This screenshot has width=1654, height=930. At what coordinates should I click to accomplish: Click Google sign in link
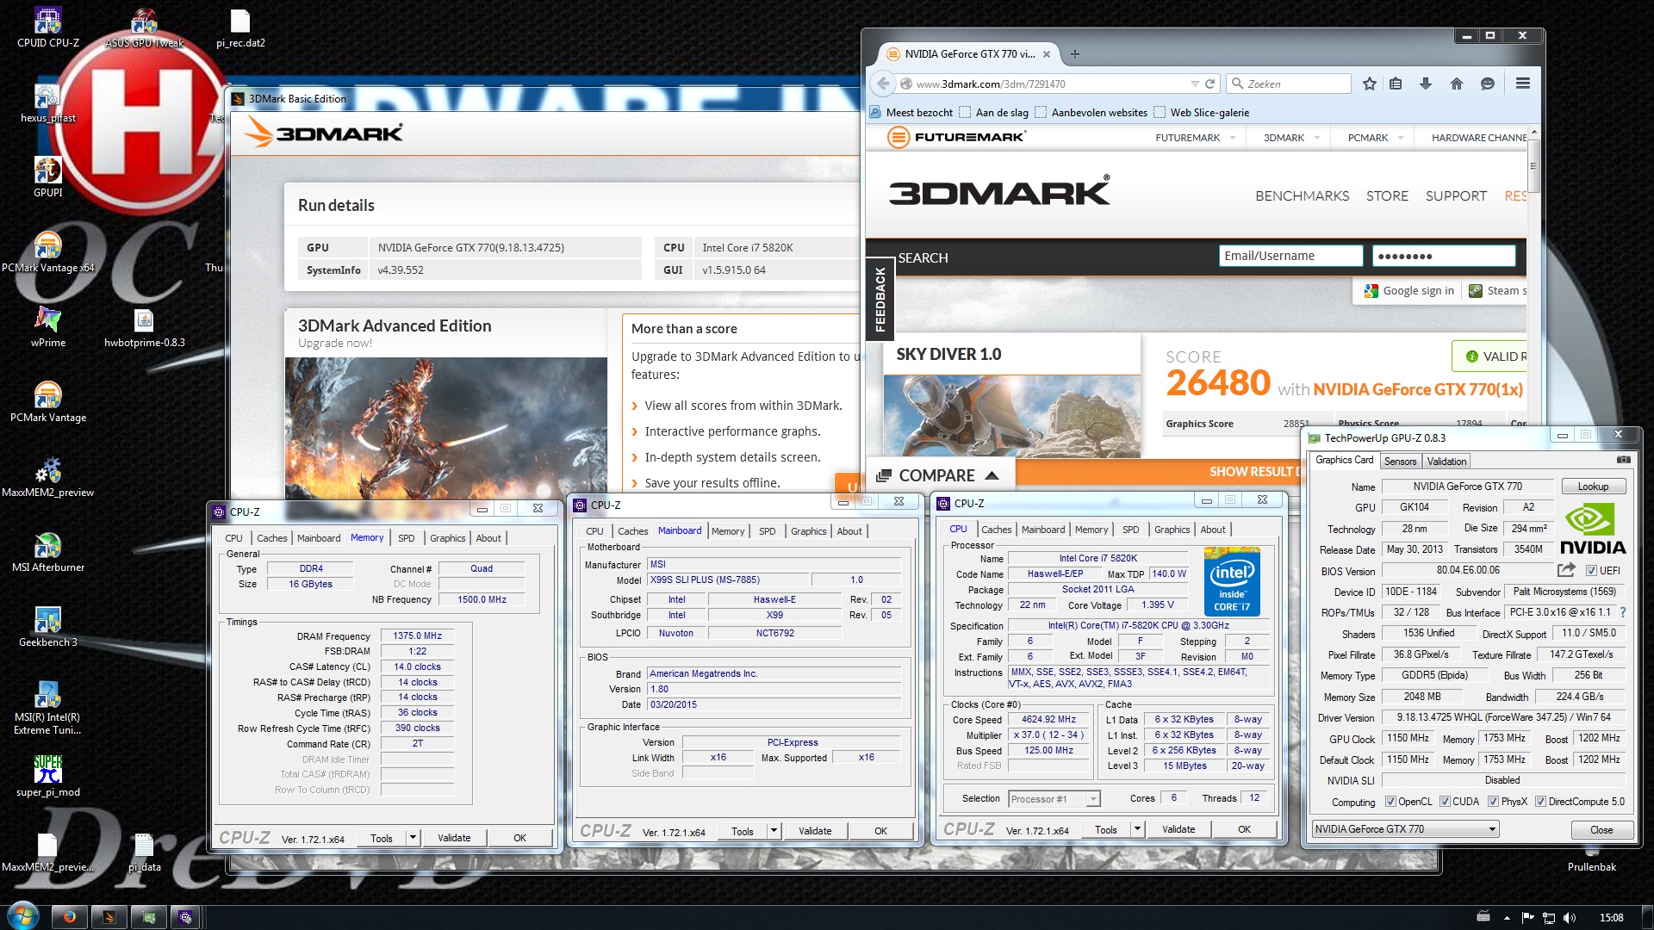pyautogui.click(x=1409, y=291)
